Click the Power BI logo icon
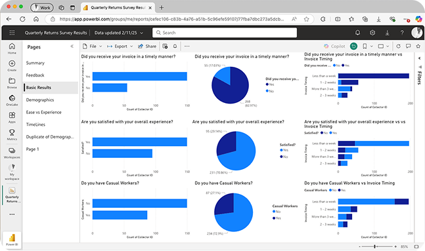This screenshot has width=425, height=251. click(x=12, y=239)
